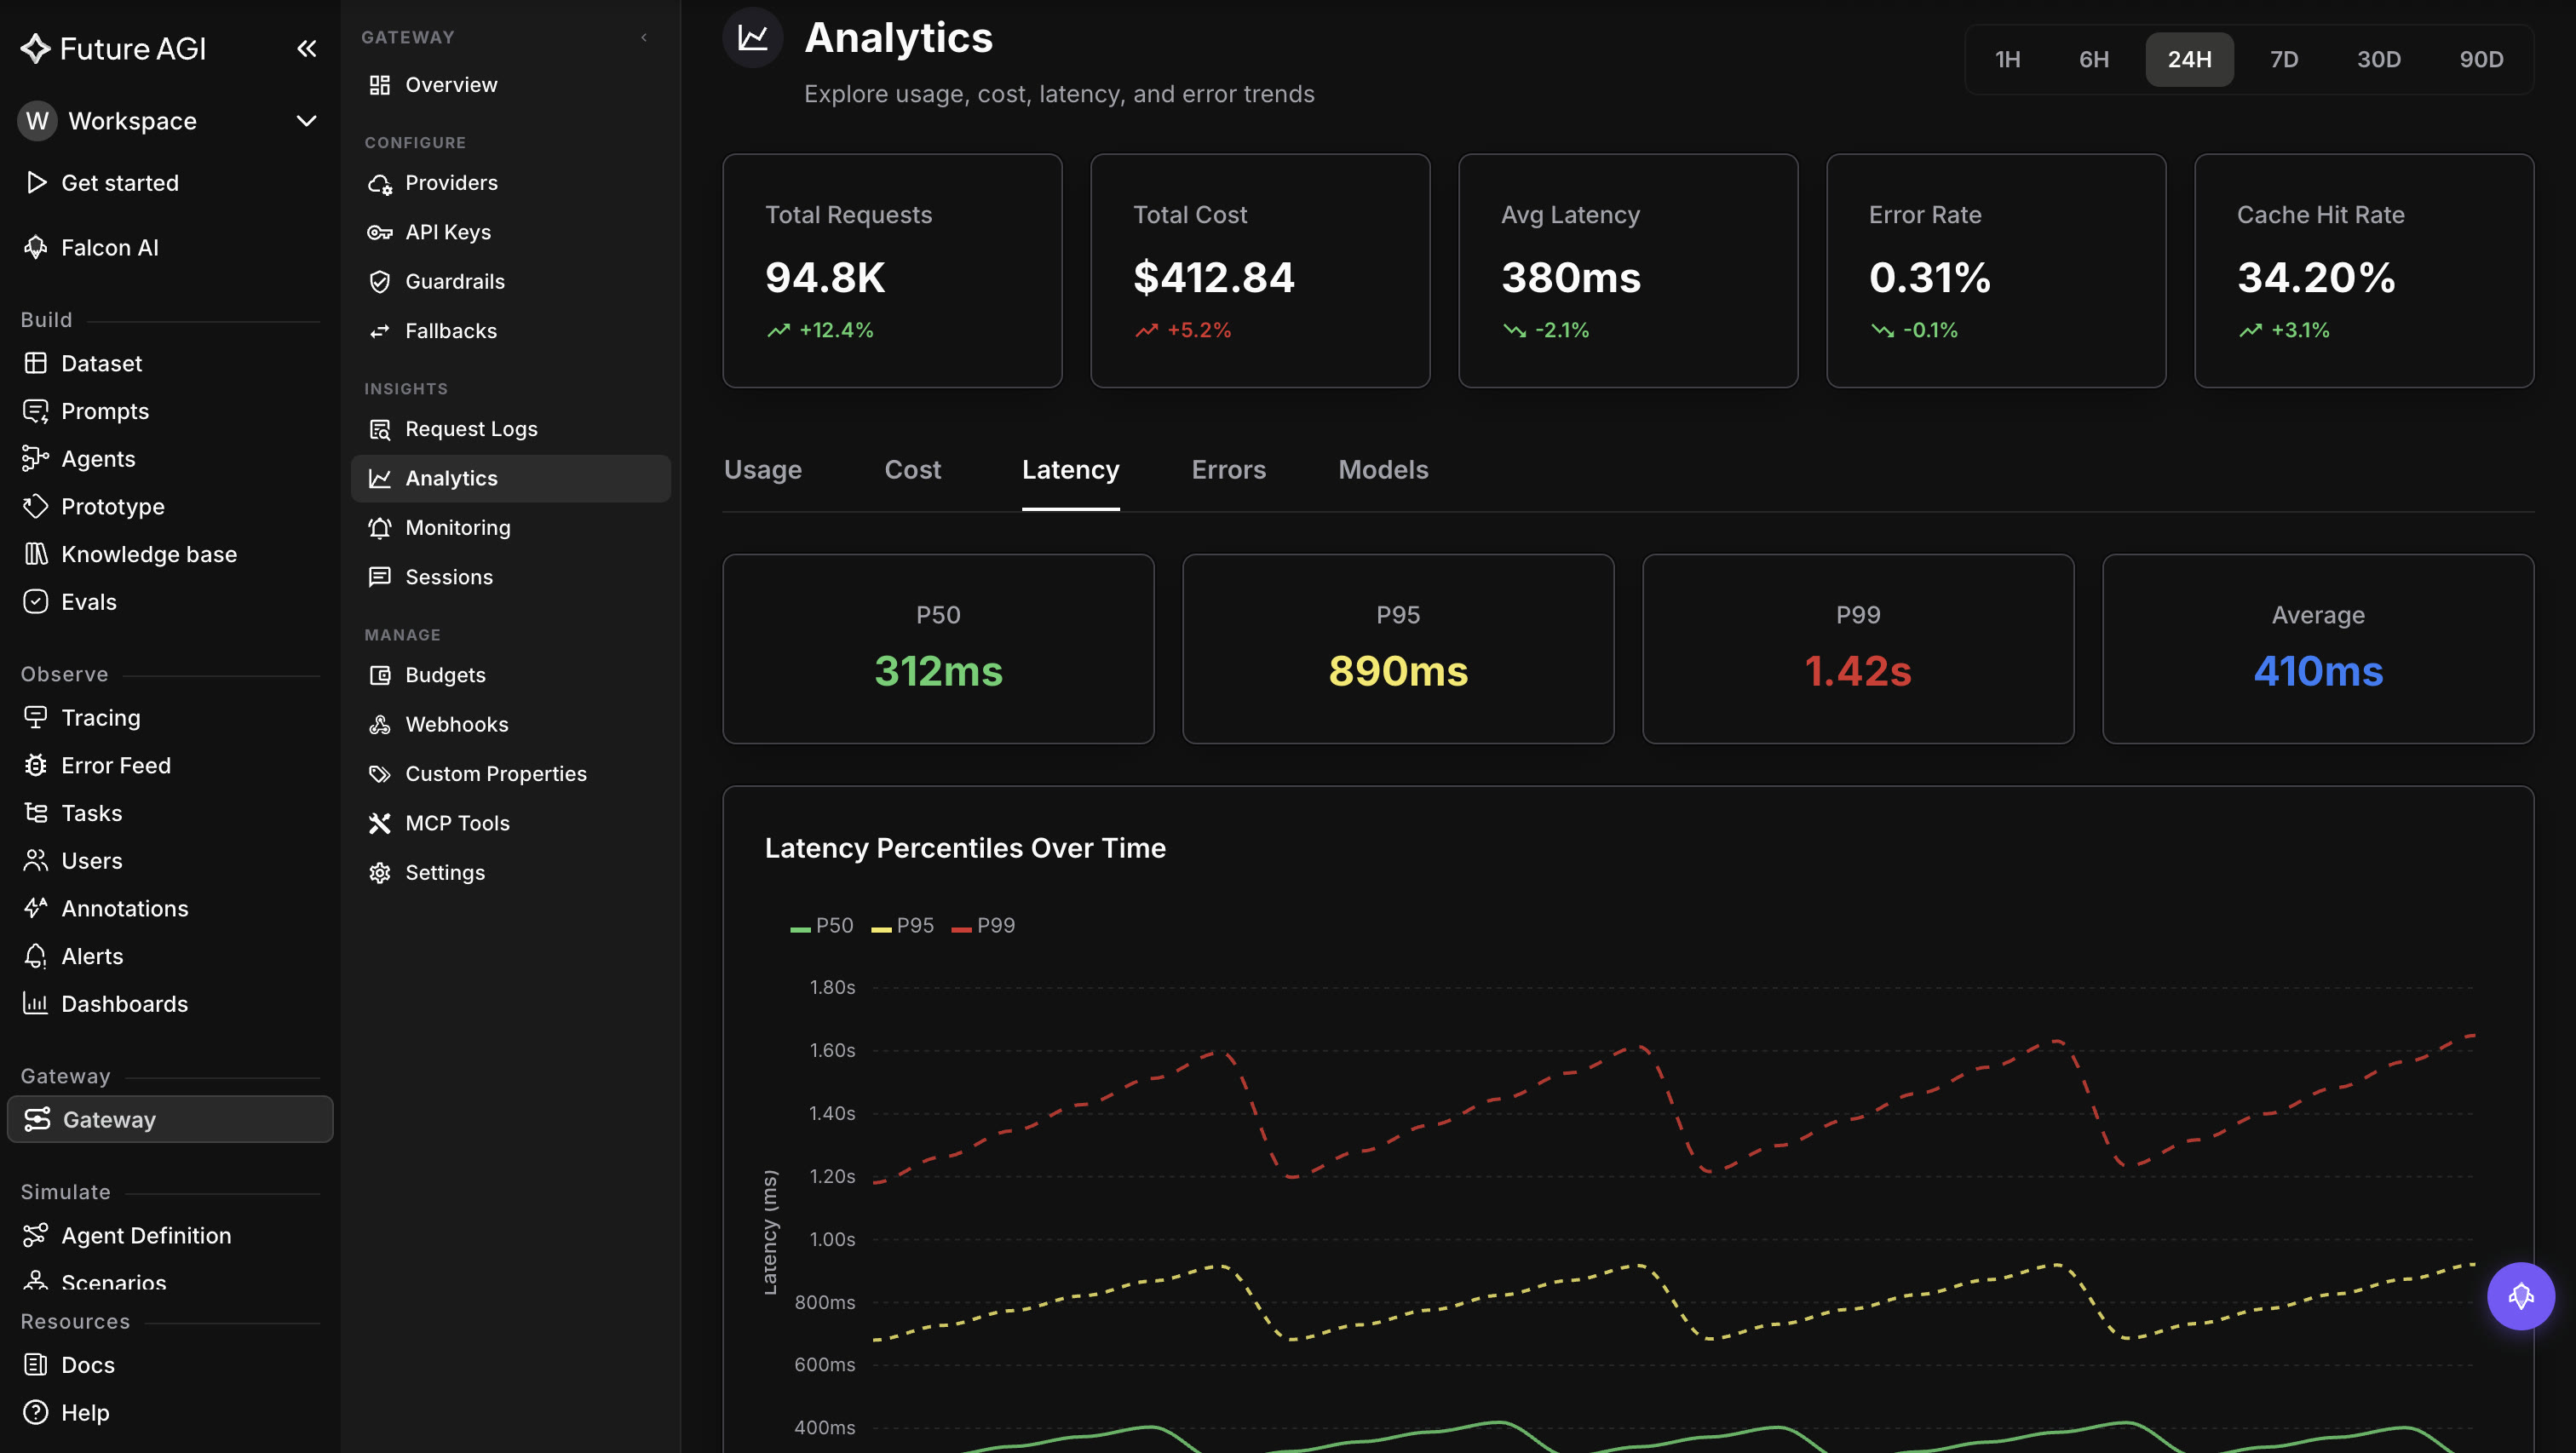Open Sessions in Insights

tap(510, 577)
